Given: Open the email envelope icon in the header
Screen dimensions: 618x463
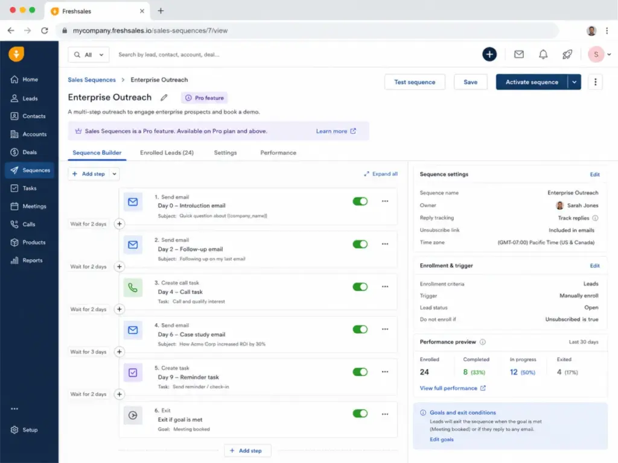Looking at the screenshot, I should pyautogui.click(x=518, y=54).
